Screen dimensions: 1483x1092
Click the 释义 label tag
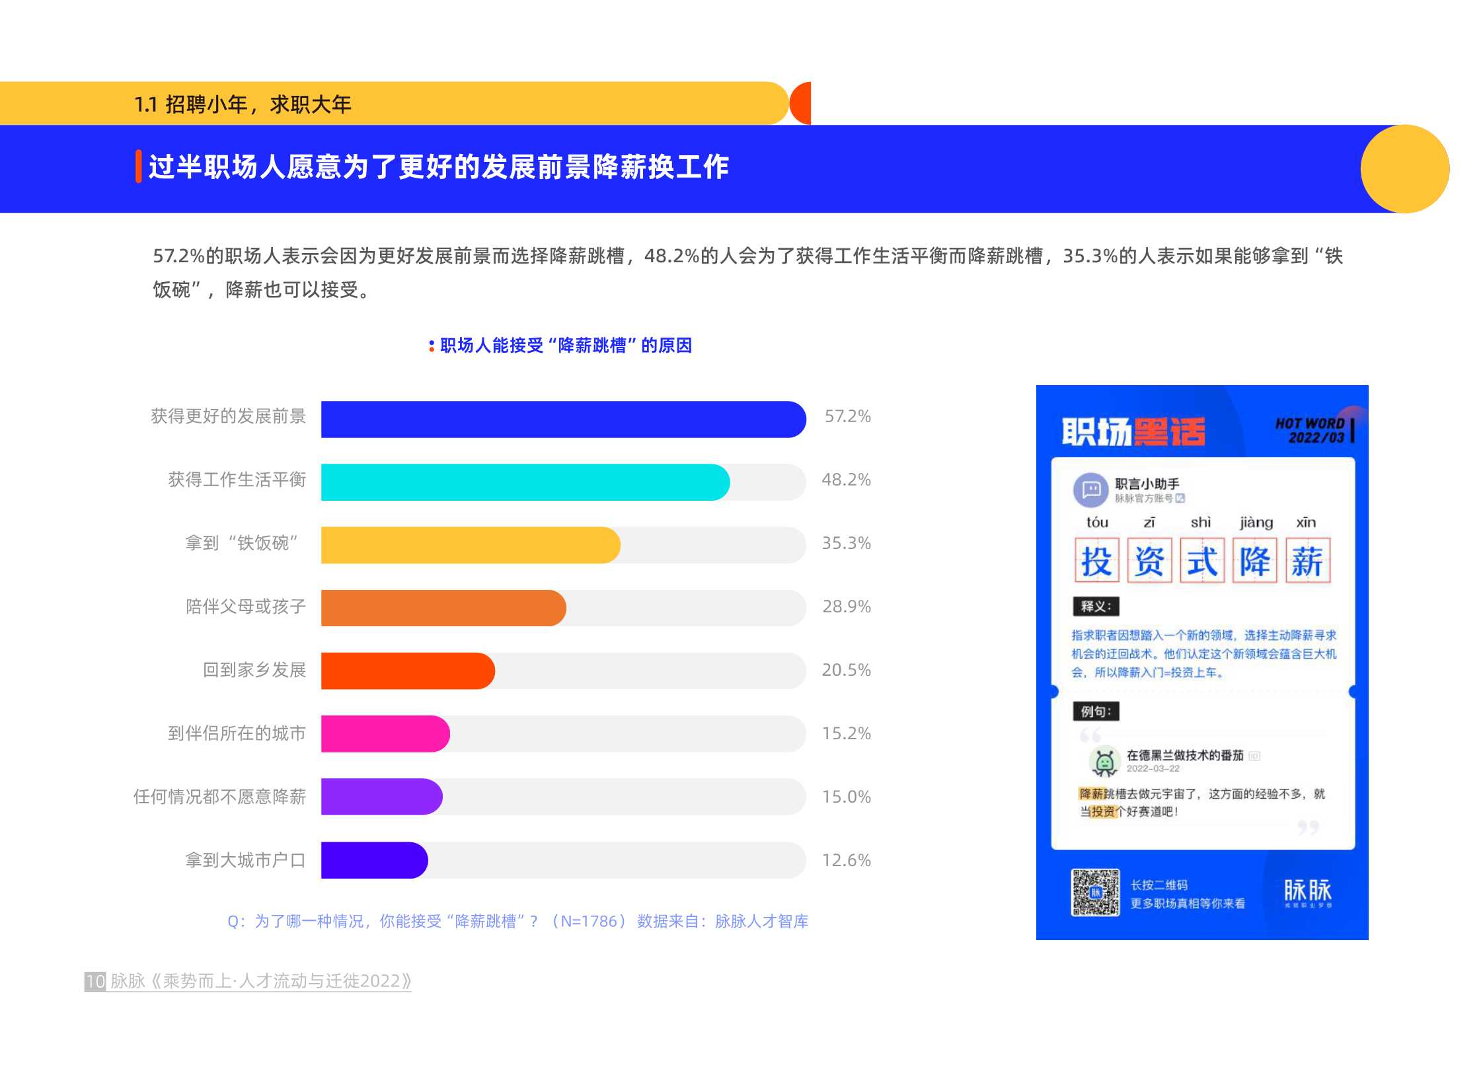(x=1096, y=606)
